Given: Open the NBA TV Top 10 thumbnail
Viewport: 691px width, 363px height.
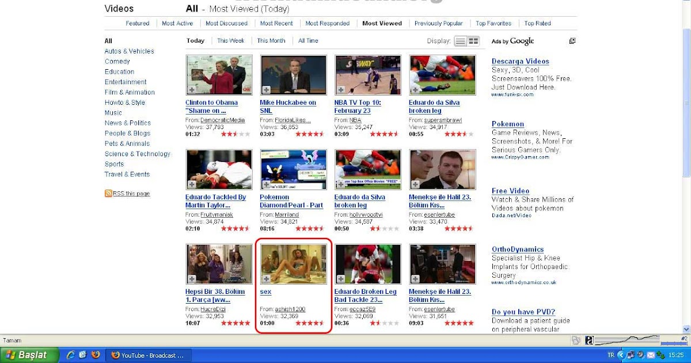Looking at the screenshot, I should tap(369, 75).
